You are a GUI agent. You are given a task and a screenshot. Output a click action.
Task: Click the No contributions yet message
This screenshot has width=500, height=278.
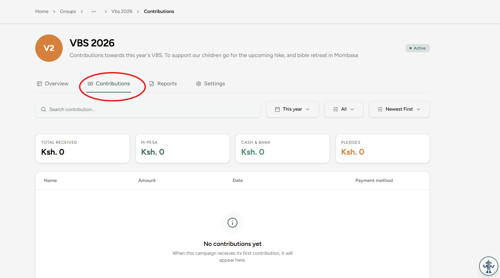pos(233,244)
